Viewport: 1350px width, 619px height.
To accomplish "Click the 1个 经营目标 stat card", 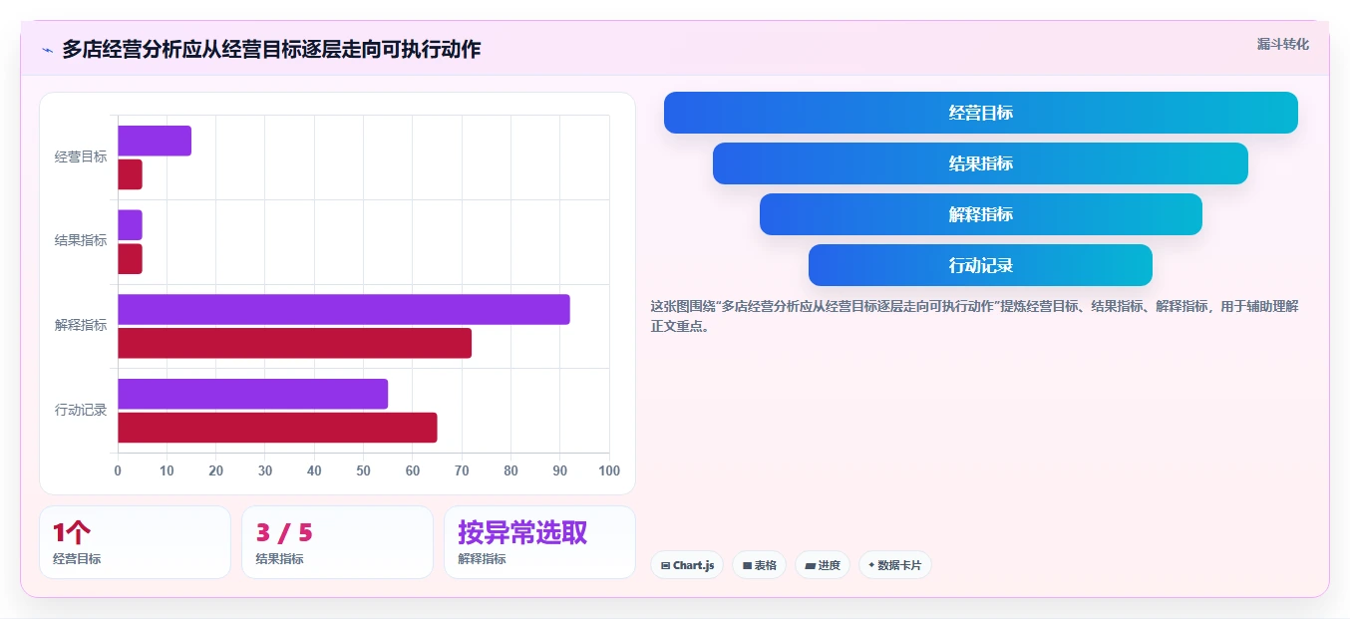I will pos(135,542).
